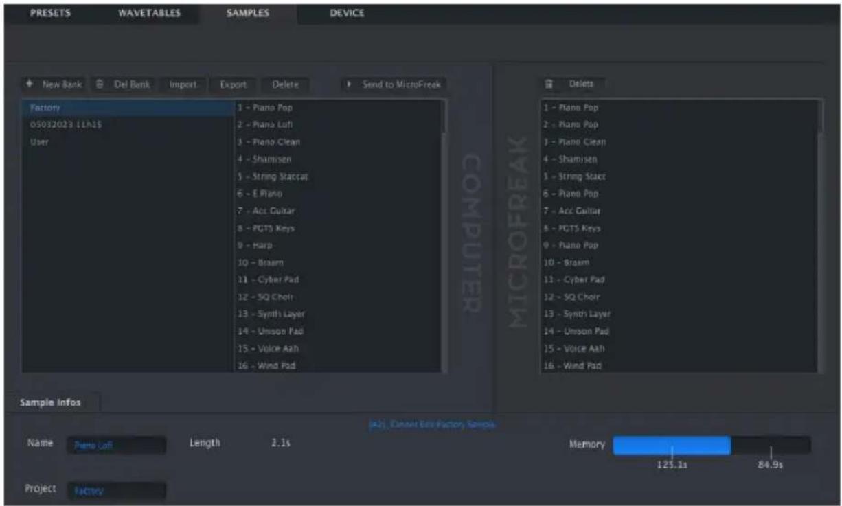842x506 pixels.
Task: Click Delete in the Computer panel toolbar
Action: coord(285,84)
